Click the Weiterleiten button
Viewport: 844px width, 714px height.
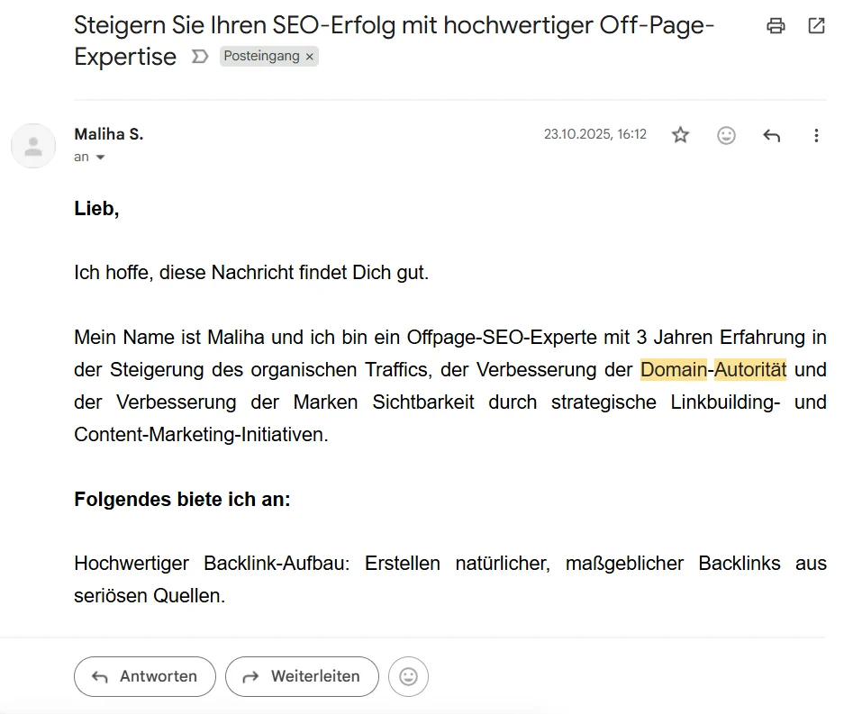tap(302, 676)
